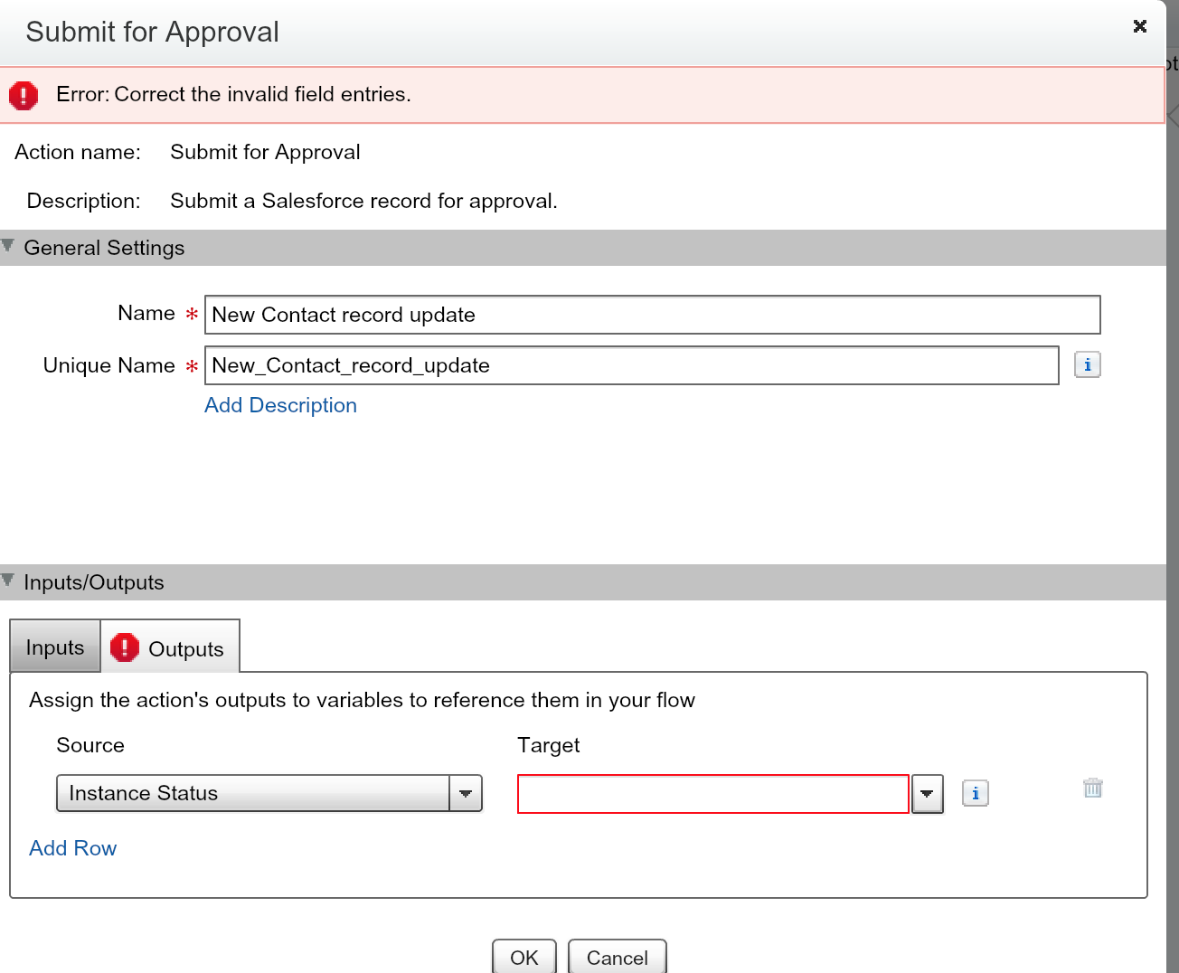Select the Outputs tab
The image size is (1179, 973).
point(185,649)
